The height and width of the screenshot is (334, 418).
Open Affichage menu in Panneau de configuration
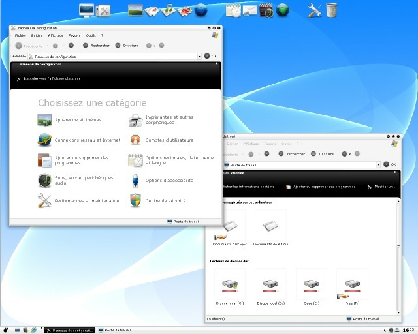(x=56, y=35)
